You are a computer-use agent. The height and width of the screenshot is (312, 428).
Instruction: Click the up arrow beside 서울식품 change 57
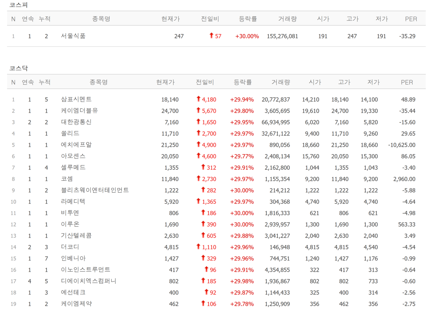pos(211,35)
